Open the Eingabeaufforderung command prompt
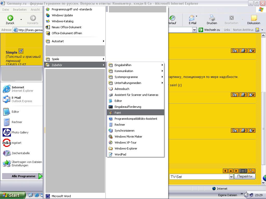This screenshot has height=199, width=266. point(128,107)
